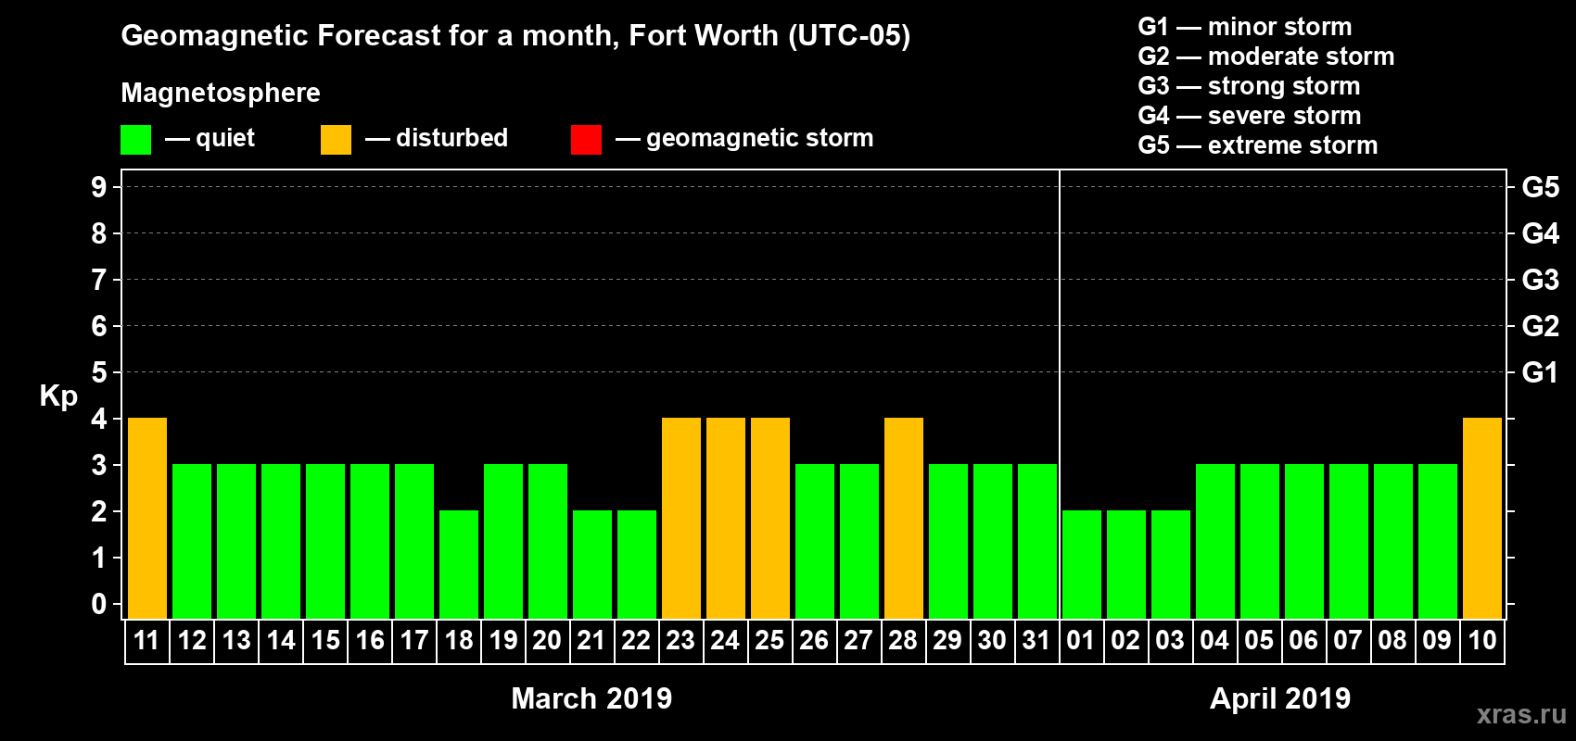Click the green bar for April 03
The height and width of the screenshot is (741, 1576).
1171,564
